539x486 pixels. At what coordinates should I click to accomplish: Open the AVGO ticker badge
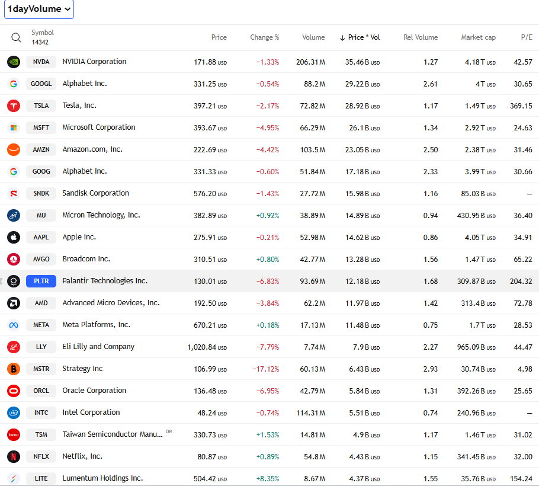click(x=41, y=260)
